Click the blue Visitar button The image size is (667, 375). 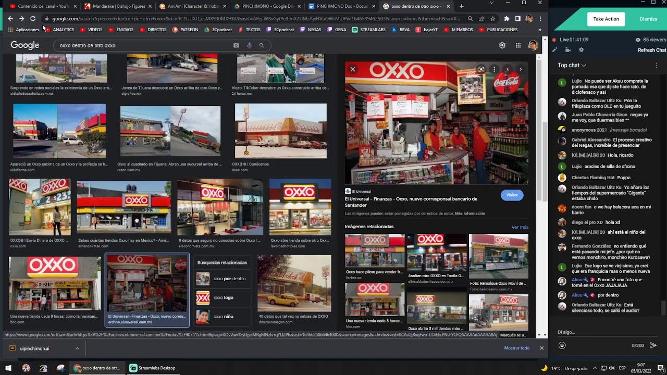click(512, 195)
